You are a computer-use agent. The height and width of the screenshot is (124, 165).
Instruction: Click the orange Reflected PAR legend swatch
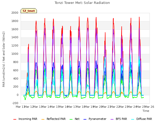[43, 119]
